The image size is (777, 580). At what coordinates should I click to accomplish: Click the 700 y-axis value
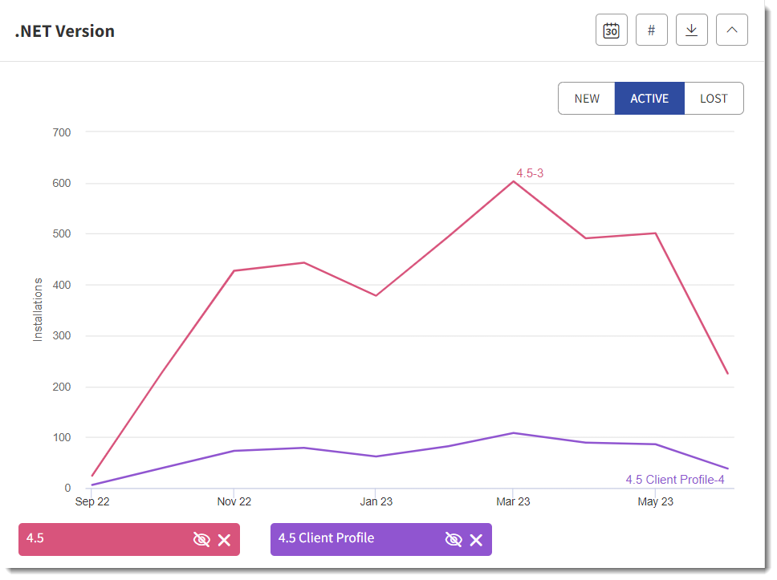click(62, 132)
